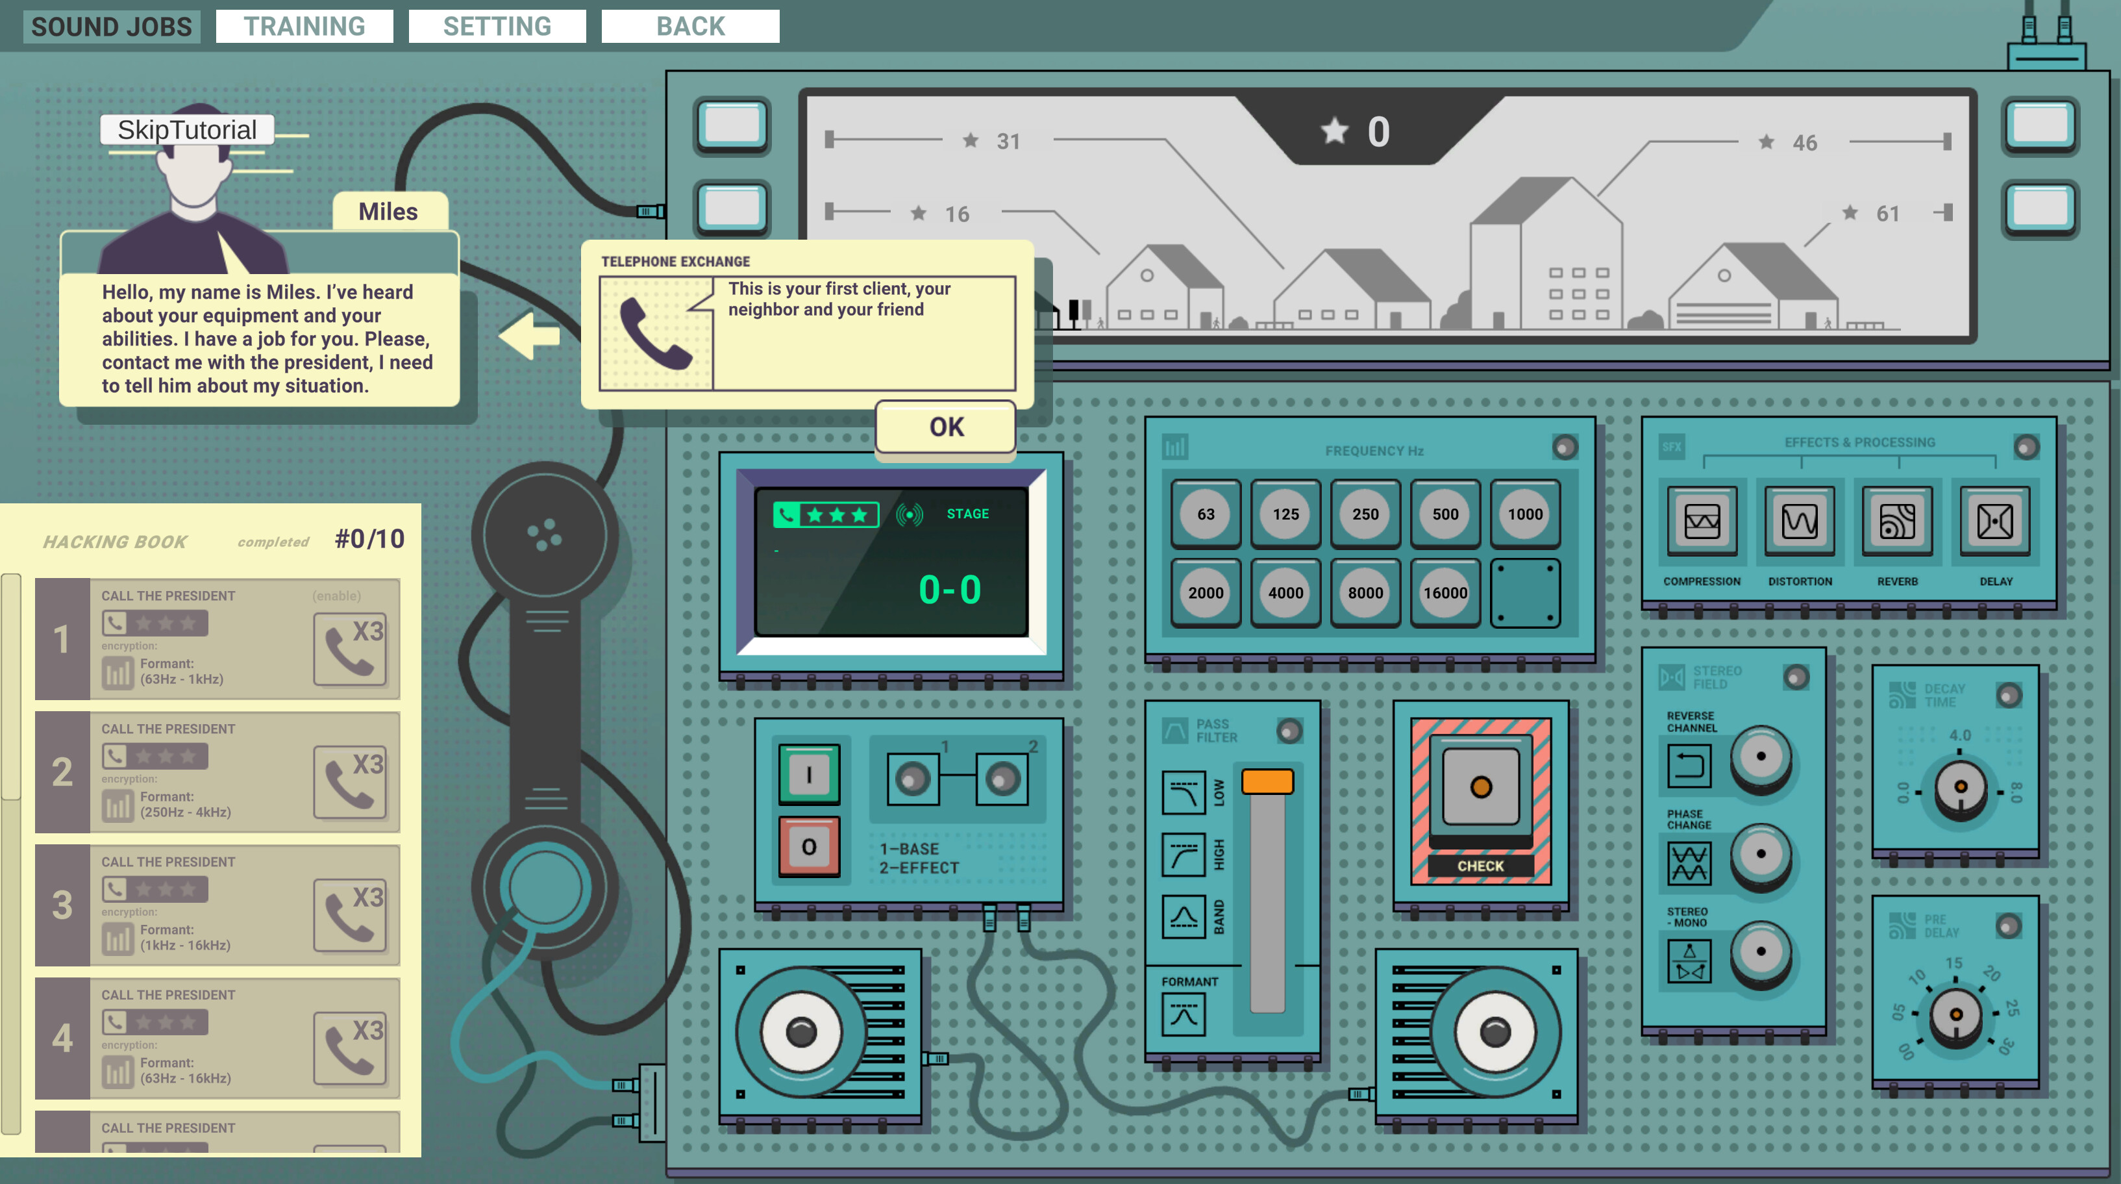Screen dimensions: 2121x1184
Task: Toggle the 125 Hz frequency button
Action: point(1285,514)
